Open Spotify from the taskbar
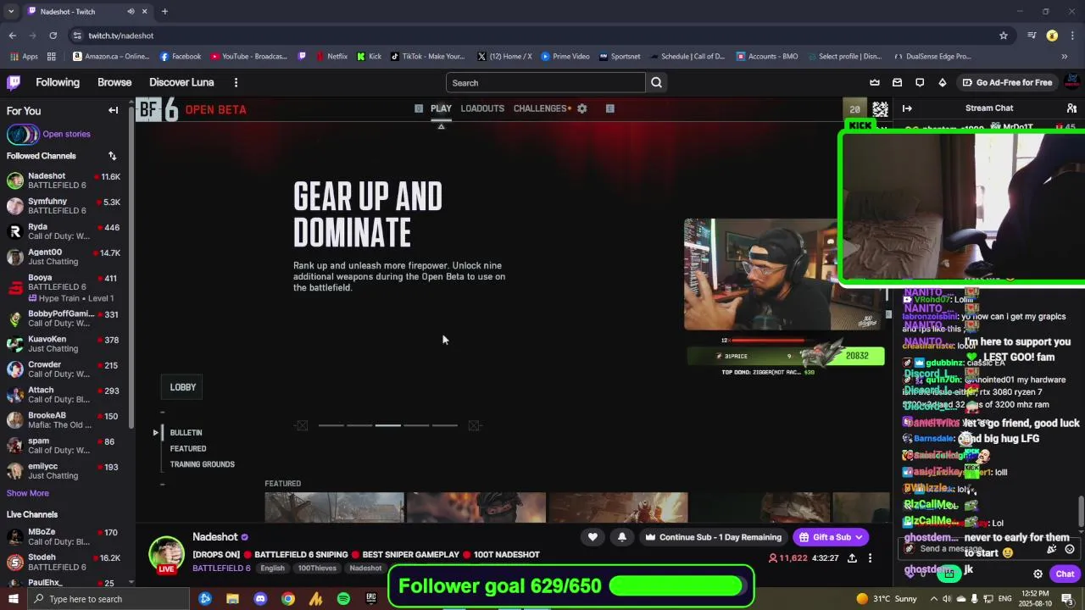Viewport: 1085px width, 610px height. pos(343,599)
